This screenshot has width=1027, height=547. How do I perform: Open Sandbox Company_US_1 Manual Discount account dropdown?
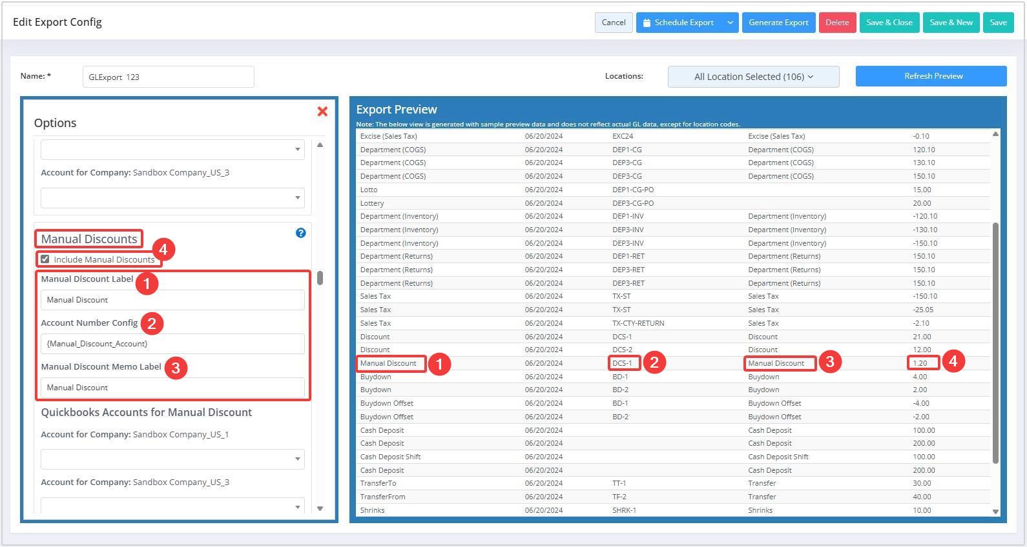(172, 459)
